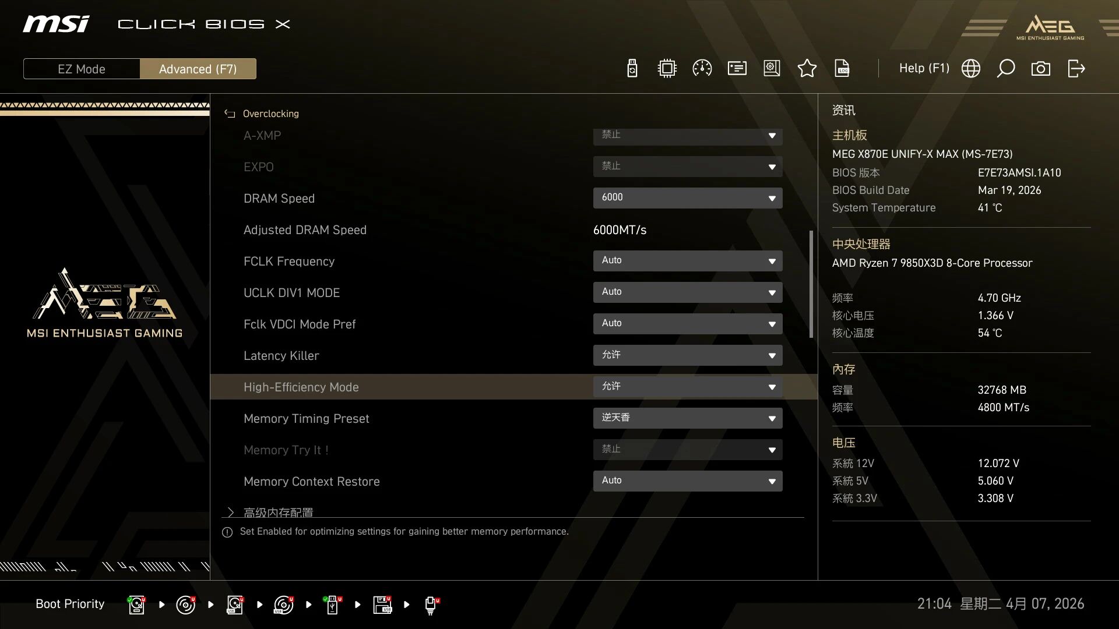Switch to the EZ Mode tab
This screenshot has height=629, width=1119.
click(x=82, y=69)
